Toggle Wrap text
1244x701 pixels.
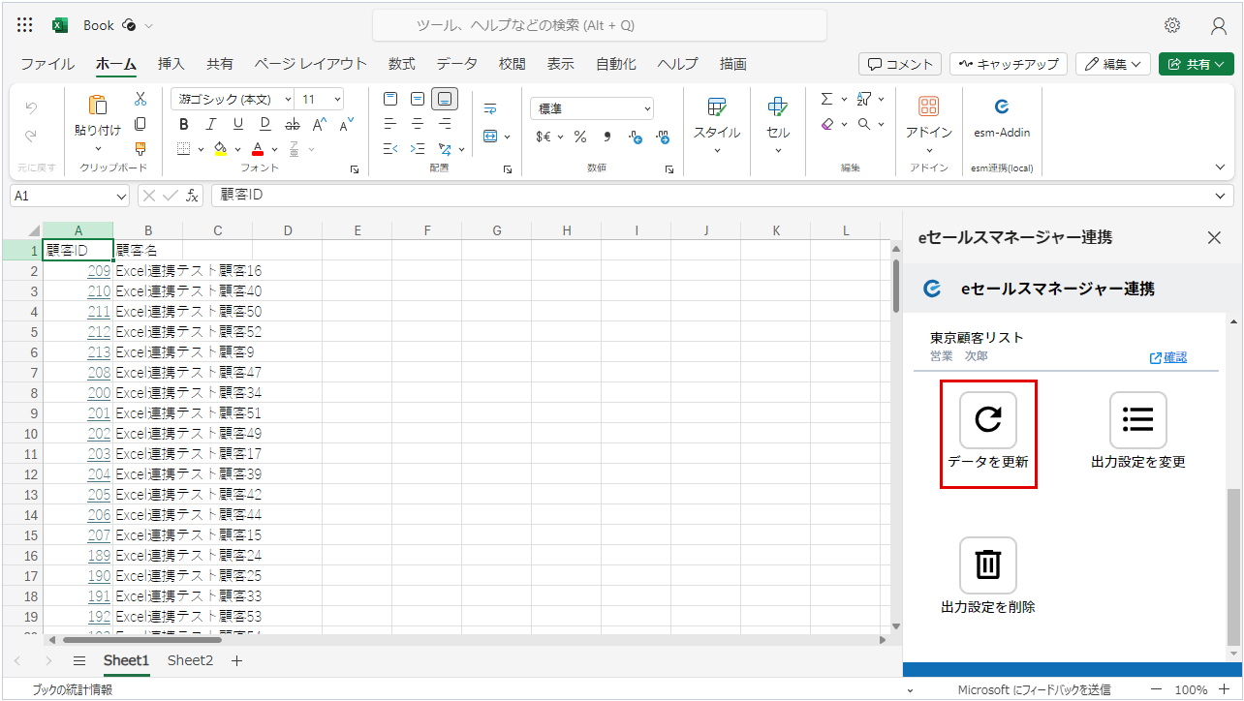490,107
